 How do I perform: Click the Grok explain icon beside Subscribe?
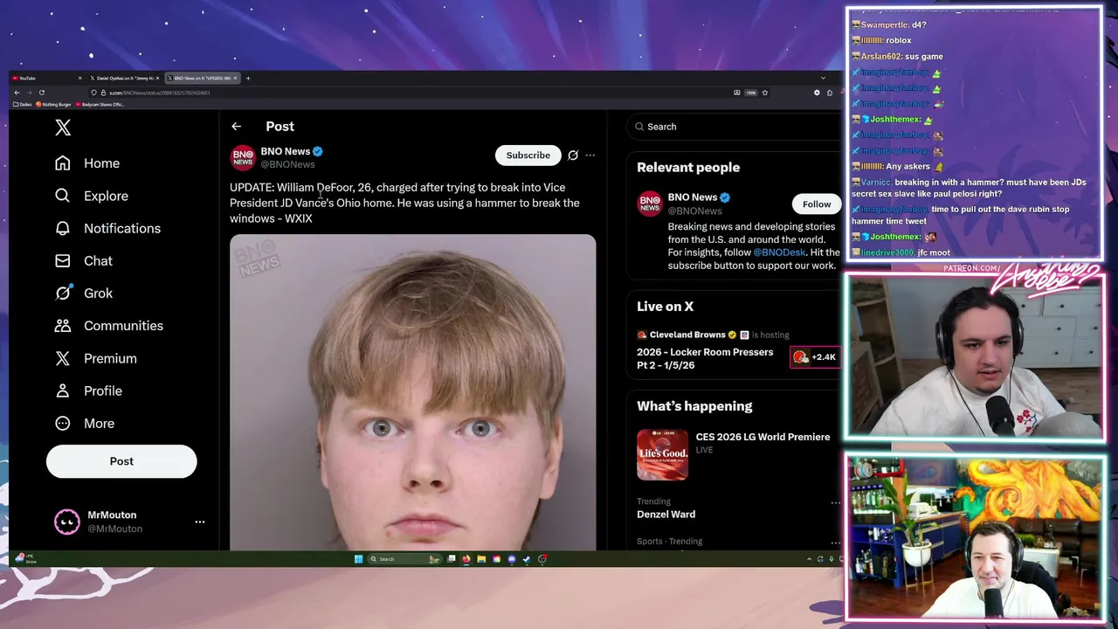coord(573,156)
